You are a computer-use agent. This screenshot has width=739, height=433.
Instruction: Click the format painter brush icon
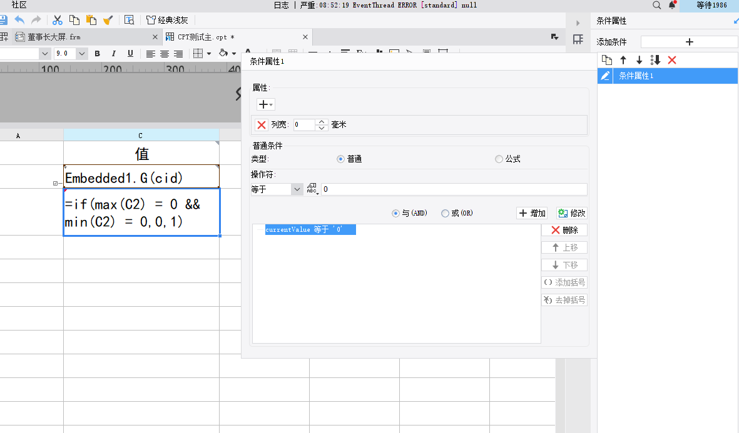[x=108, y=20]
